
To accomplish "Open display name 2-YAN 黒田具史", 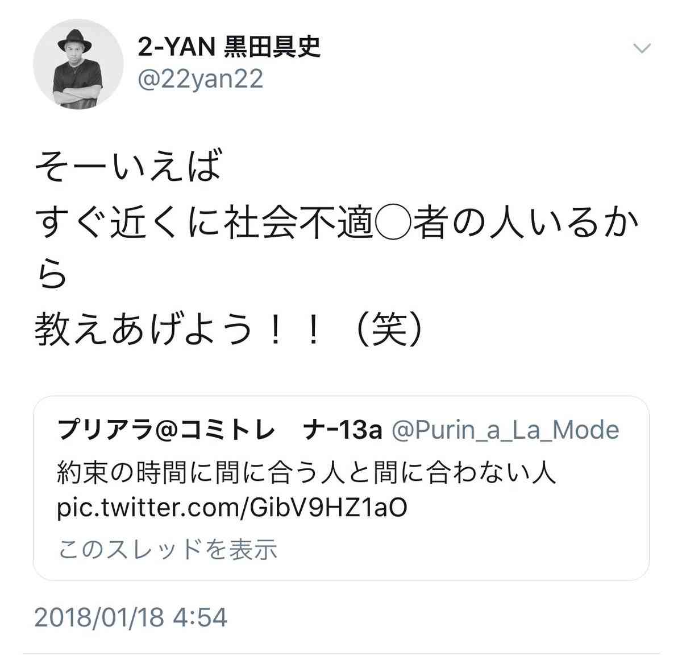I will point(229,47).
